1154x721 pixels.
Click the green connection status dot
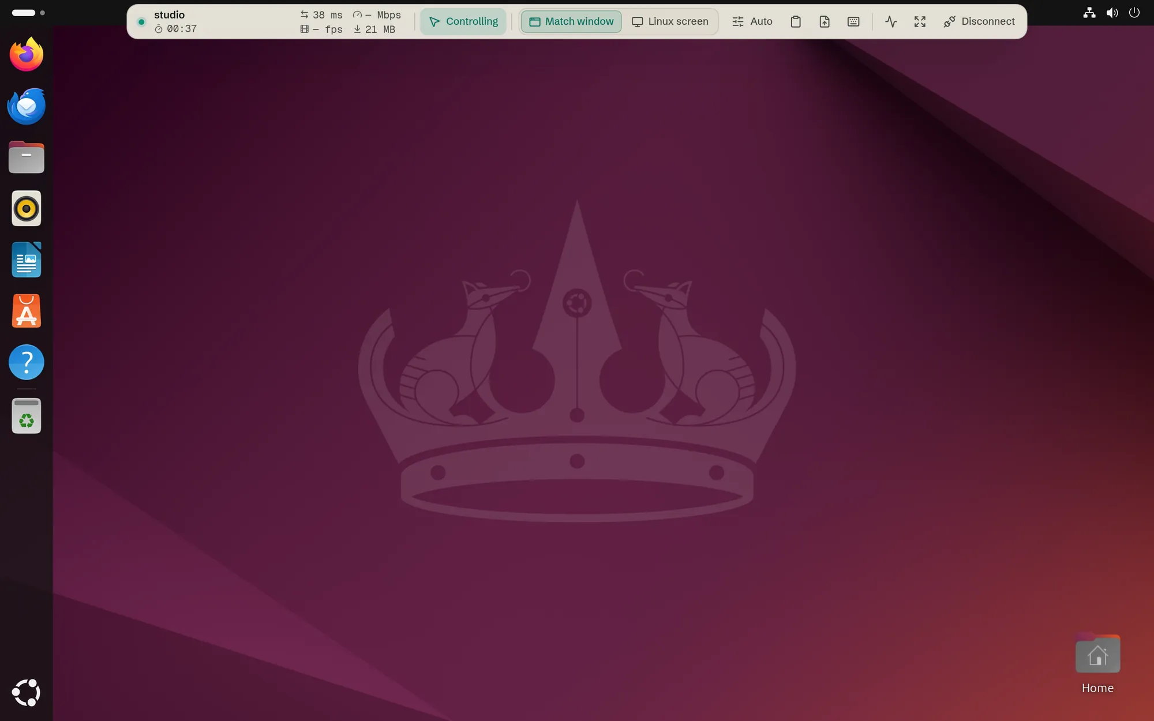[x=141, y=22]
